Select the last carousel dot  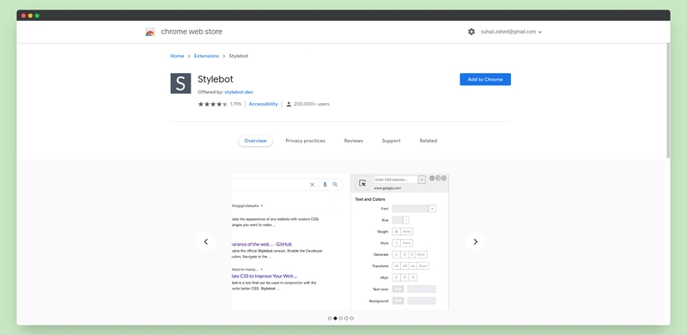coord(351,319)
